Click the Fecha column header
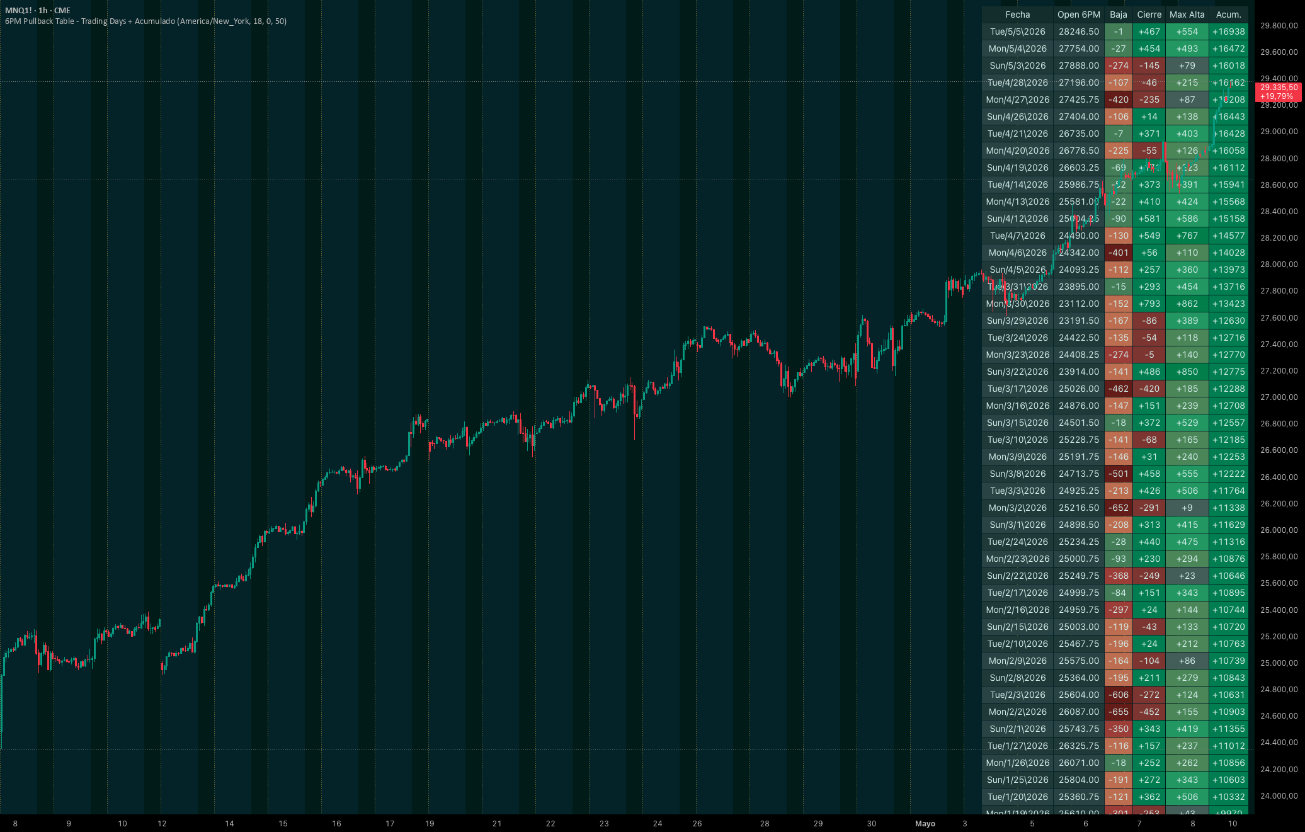Image resolution: width=1305 pixels, height=832 pixels. click(x=1018, y=14)
